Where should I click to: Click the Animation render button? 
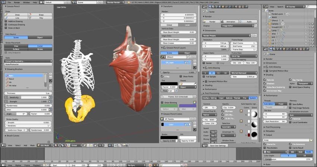[229, 22]
